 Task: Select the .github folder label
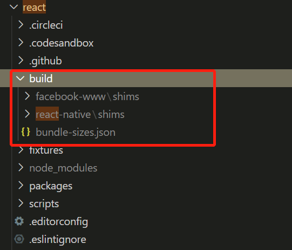click(45, 61)
